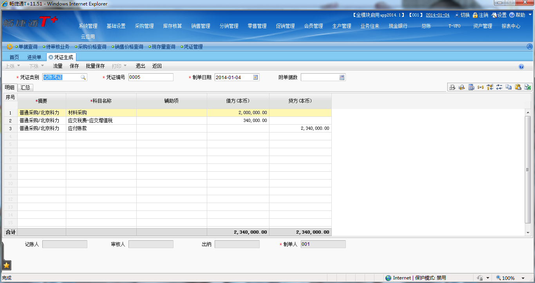Open the 现存量查询 shortcut link

(164, 47)
